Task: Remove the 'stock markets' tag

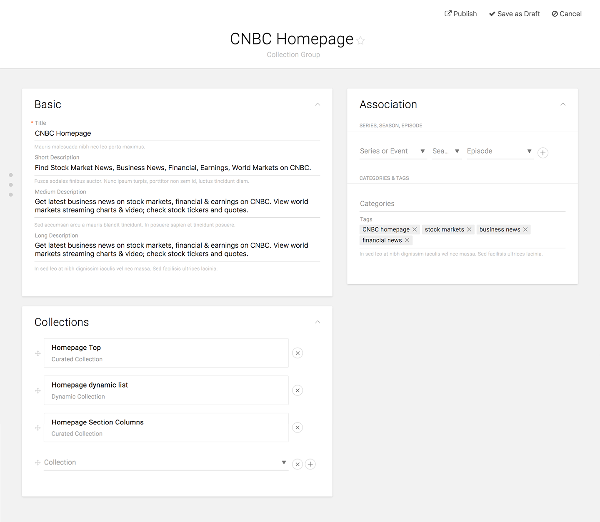Action: [469, 229]
